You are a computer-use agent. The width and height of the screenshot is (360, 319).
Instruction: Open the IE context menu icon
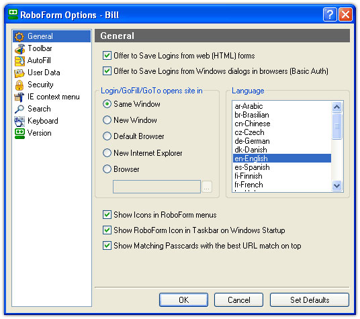click(19, 97)
